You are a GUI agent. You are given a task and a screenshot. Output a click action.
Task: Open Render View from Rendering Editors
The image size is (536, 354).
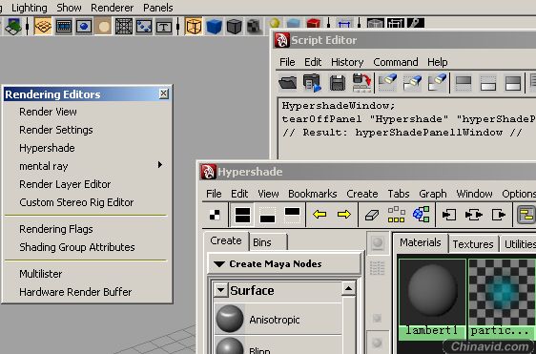(88, 112)
